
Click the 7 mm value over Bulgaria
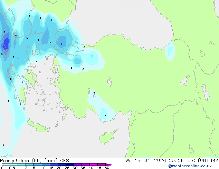coord(61,44)
